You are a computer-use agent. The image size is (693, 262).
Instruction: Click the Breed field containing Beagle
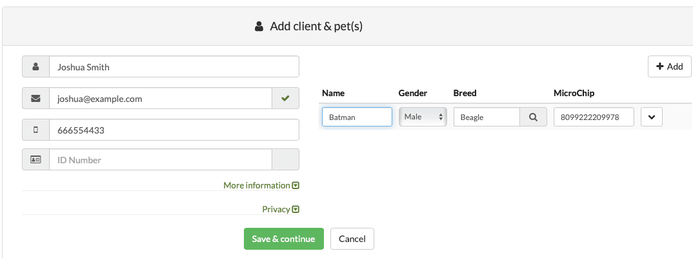487,117
